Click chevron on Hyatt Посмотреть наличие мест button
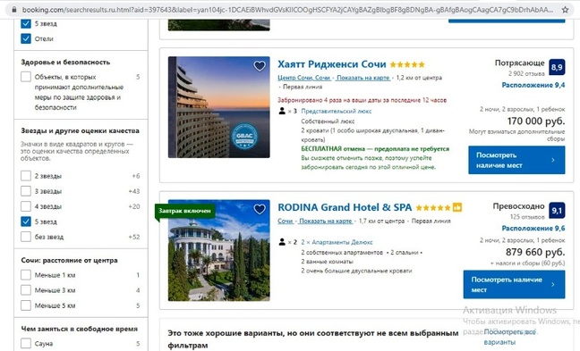The height and width of the screenshot is (351, 580). coord(553,160)
